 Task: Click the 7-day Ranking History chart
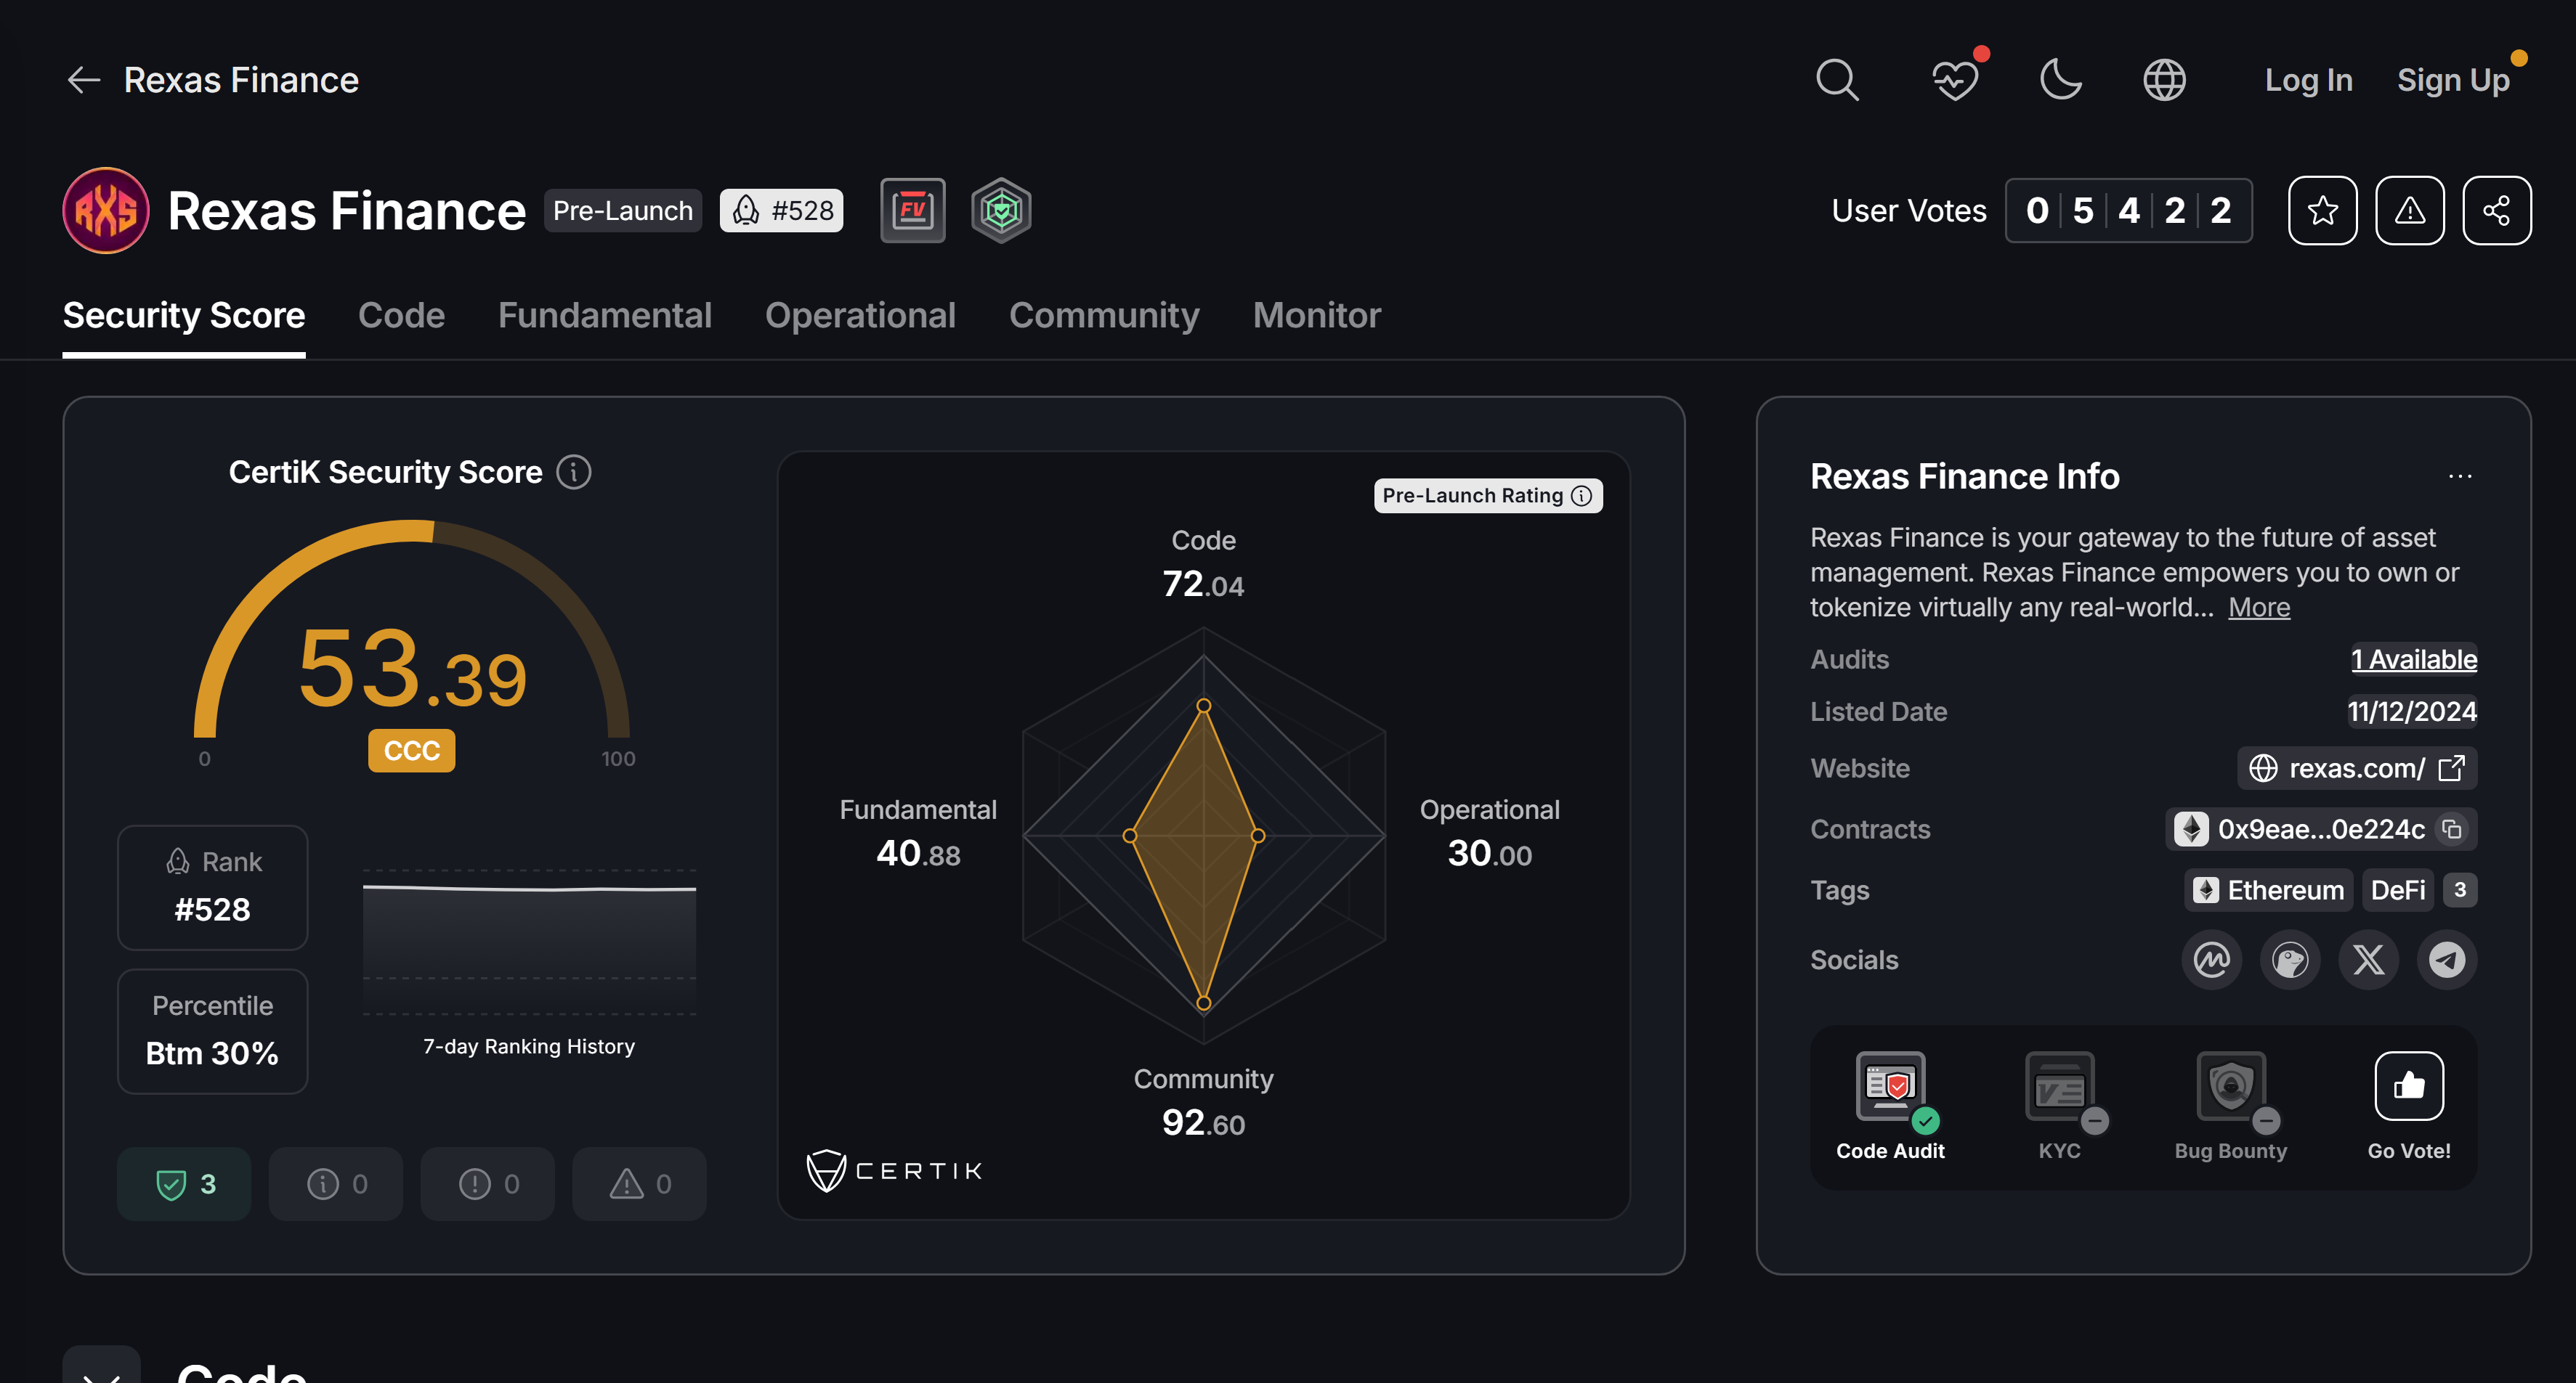pyautogui.click(x=529, y=942)
